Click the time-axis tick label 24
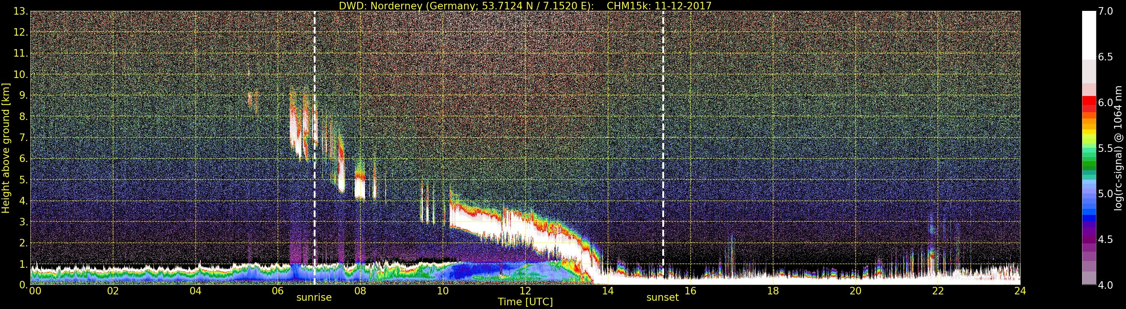1126x309 pixels. click(1020, 291)
